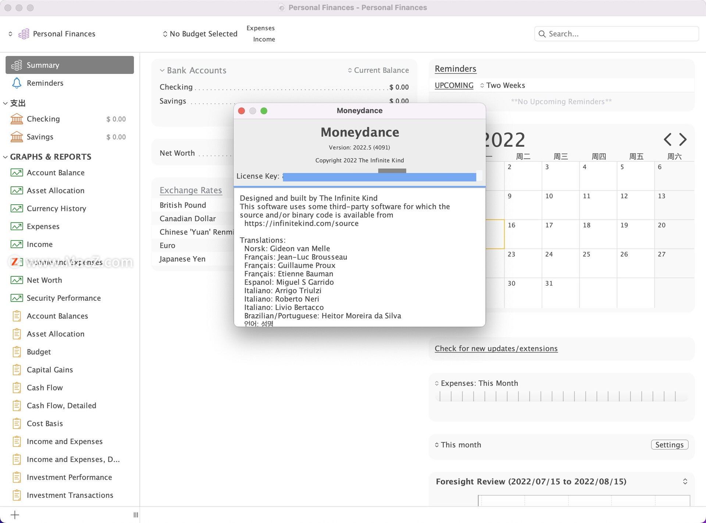The image size is (706, 523).
Task: Select the Checking account bank icon
Action: point(17,119)
